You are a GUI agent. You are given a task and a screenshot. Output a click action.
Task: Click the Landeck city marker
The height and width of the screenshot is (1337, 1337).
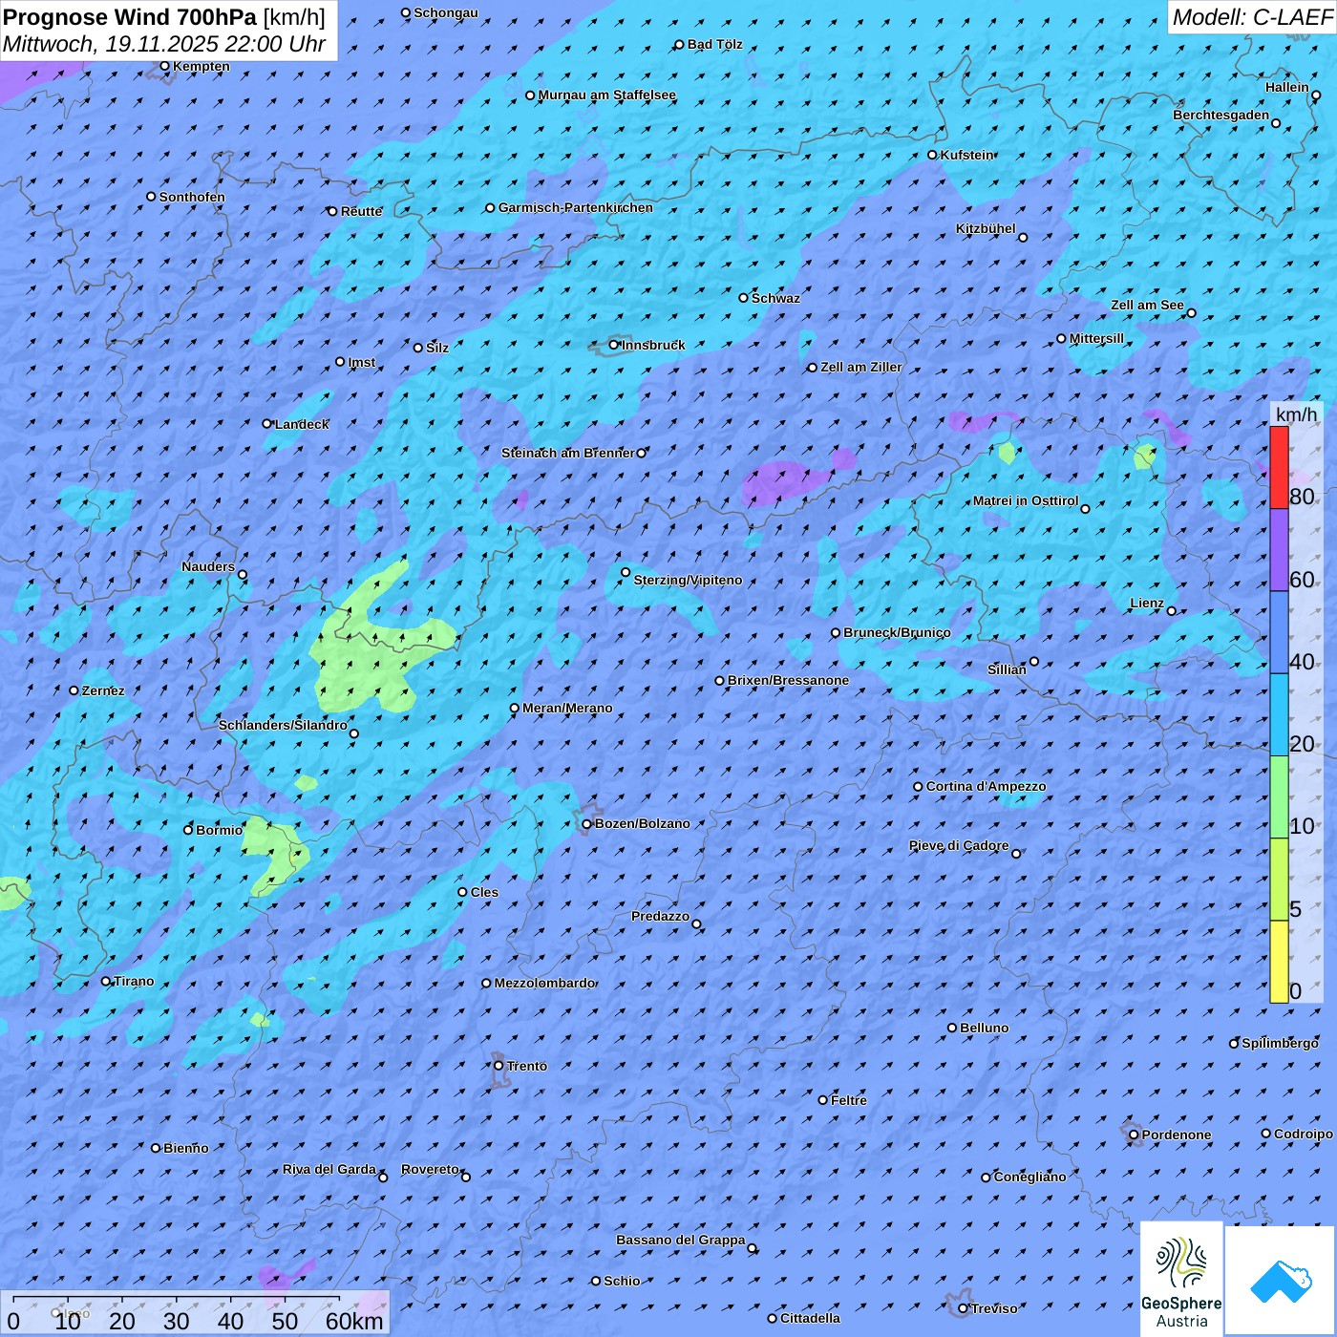pyautogui.click(x=267, y=424)
